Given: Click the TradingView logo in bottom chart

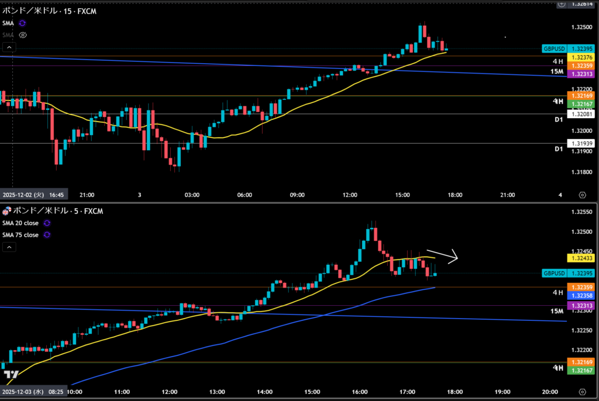Looking at the screenshot, I should tap(10, 374).
